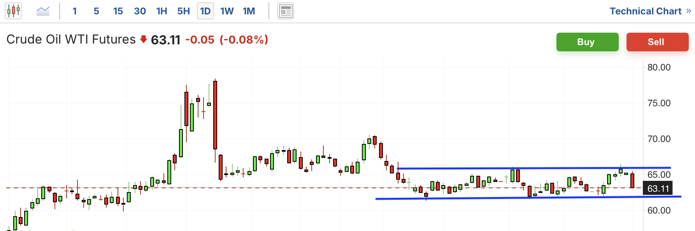Click the 80.00 axis label

pyautogui.click(x=659, y=67)
